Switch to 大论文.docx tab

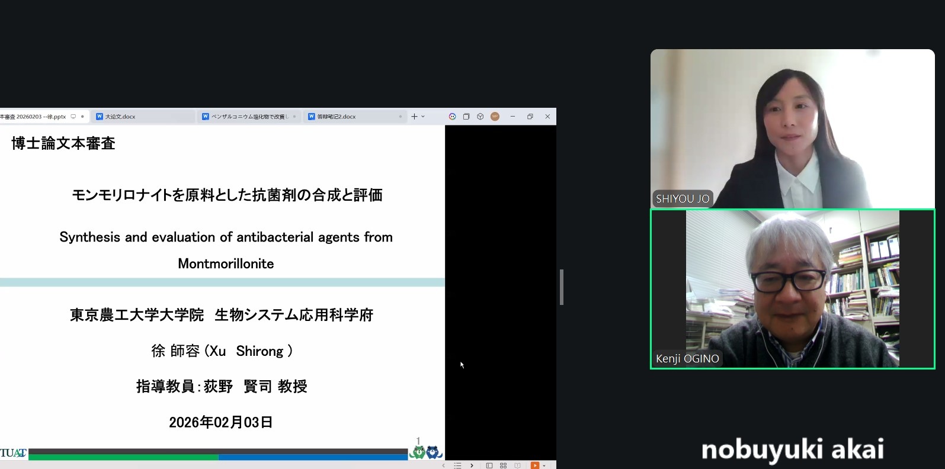pos(142,117)
